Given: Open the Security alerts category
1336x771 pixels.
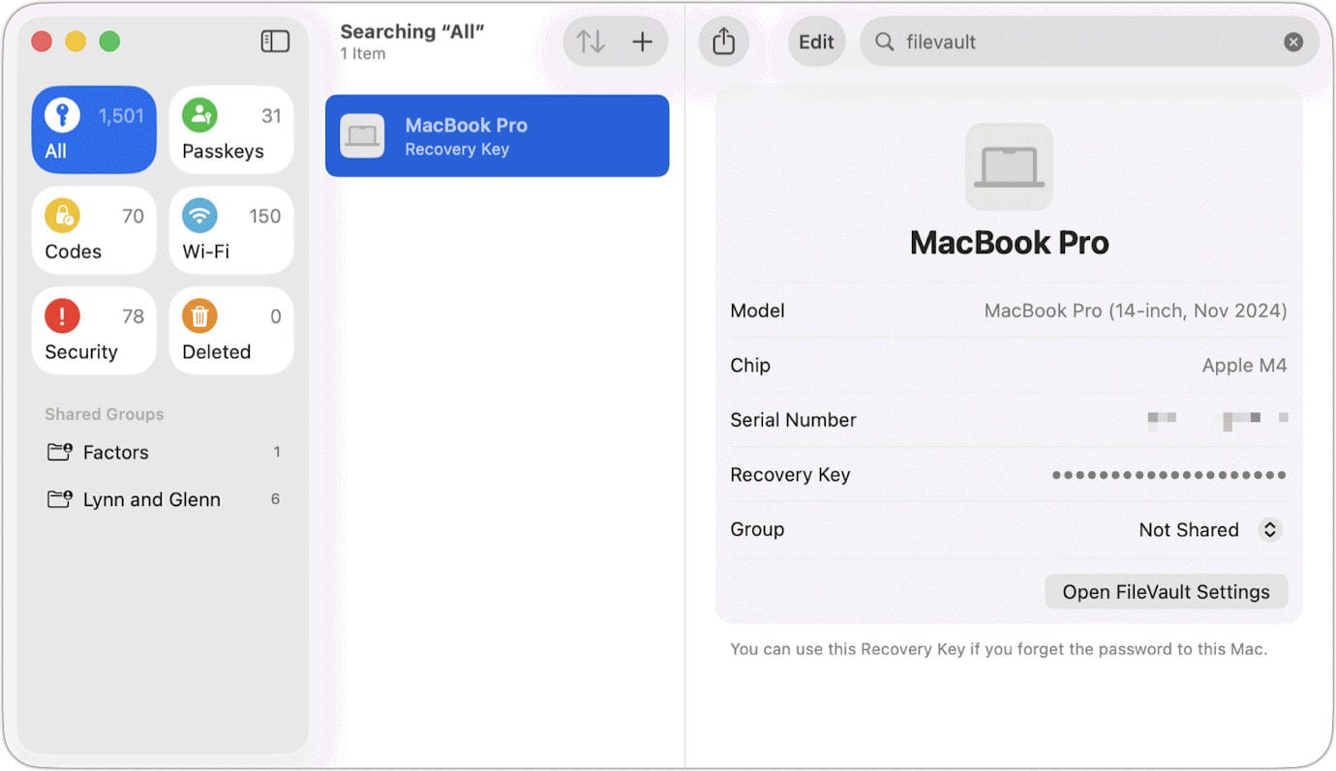Looking at the screenshot, I should pyautogui.click(x=94, y=332).
